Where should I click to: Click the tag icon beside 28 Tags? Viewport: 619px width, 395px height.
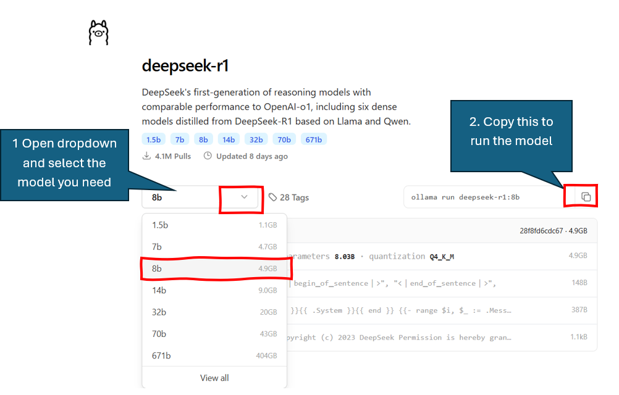(272, 197)
